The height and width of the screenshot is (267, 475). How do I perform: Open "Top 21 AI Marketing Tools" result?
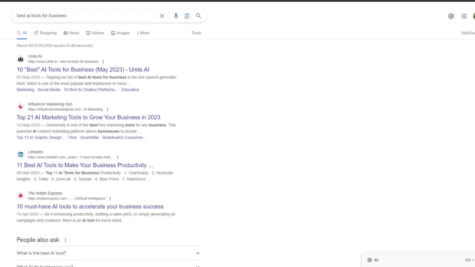pyautogui.click(x=88, y=117)
